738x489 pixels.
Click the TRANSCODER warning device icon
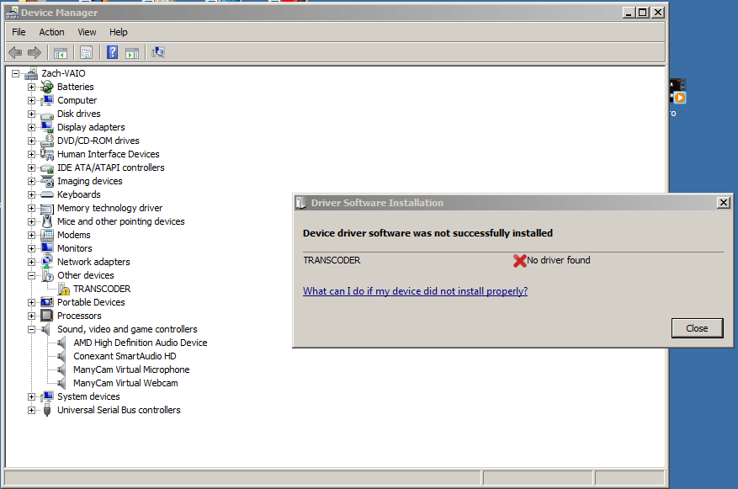pos(64,289)
